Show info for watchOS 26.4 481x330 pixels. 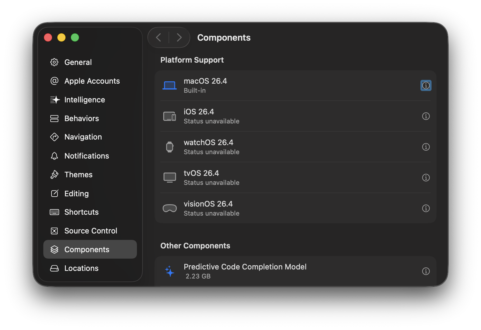pos(426,147)
